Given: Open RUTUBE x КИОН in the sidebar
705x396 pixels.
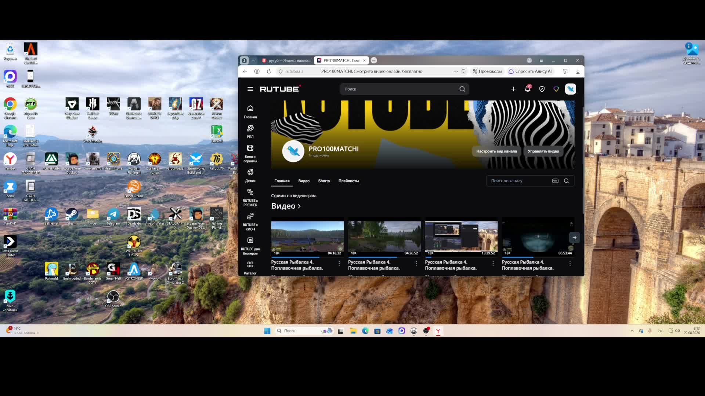Looking at the screenshot, I should [250, 222].
